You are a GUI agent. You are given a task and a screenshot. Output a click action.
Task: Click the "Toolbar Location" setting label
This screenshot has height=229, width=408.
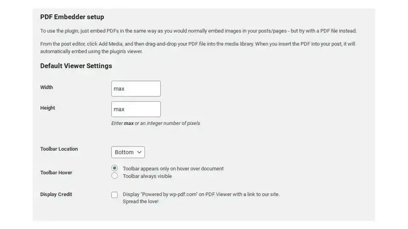[59, 149]
